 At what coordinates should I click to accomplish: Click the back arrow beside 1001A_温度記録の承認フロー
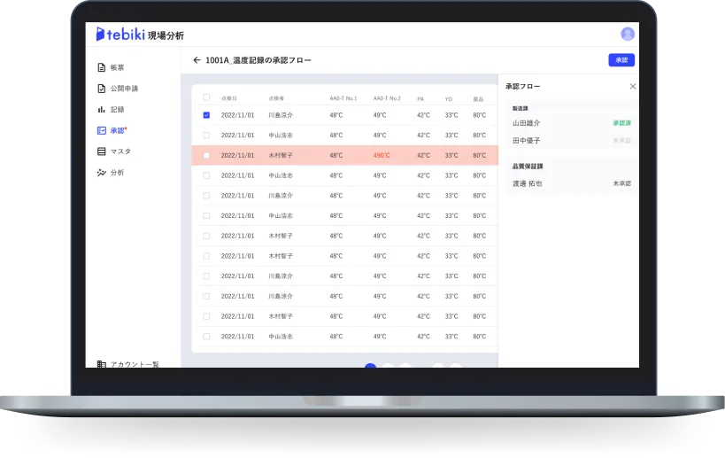[197, 60]
